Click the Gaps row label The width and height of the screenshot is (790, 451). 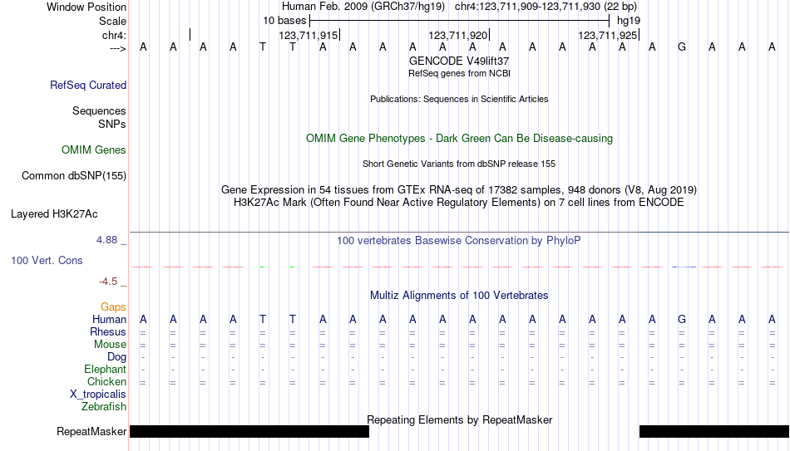pyautogui.click(x=113, y=307)
